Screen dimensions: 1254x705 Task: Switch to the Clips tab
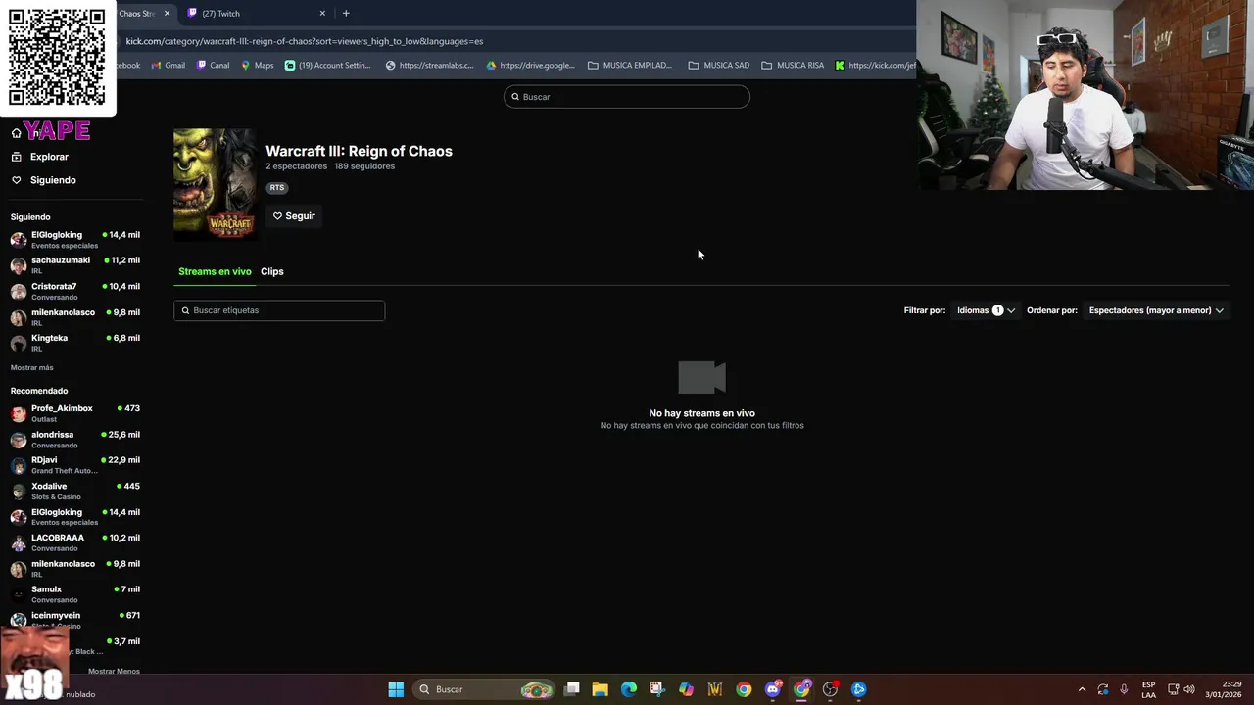click(272, 271)
